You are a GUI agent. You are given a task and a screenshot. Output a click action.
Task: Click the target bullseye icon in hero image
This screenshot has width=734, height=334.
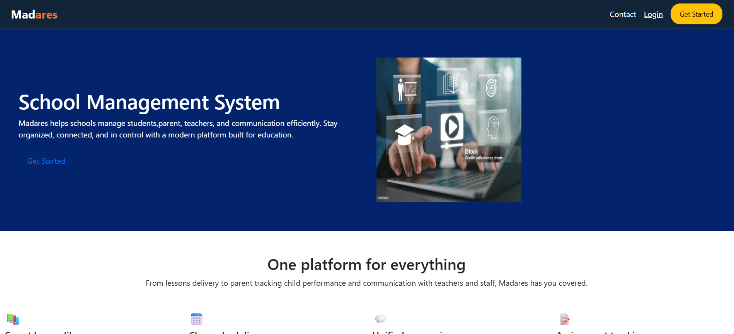(x=491, y=88)
